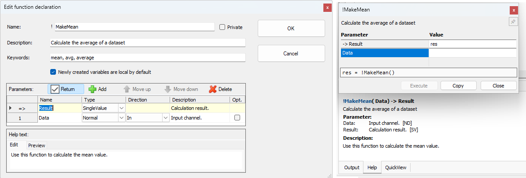The height and width of the screenshot is (178, 526).
Task: Toggle the Private checkbox
Action: pos(222,27)
